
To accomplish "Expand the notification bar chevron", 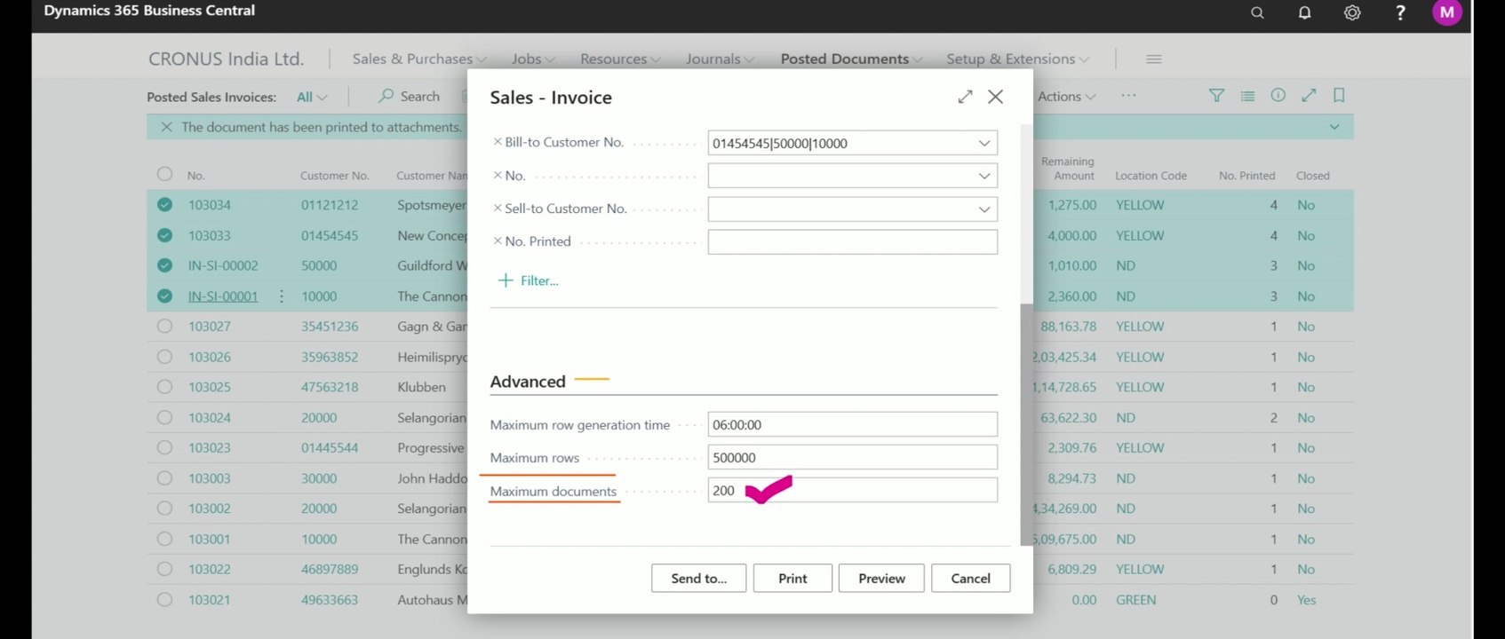I will coord(1334,127).
